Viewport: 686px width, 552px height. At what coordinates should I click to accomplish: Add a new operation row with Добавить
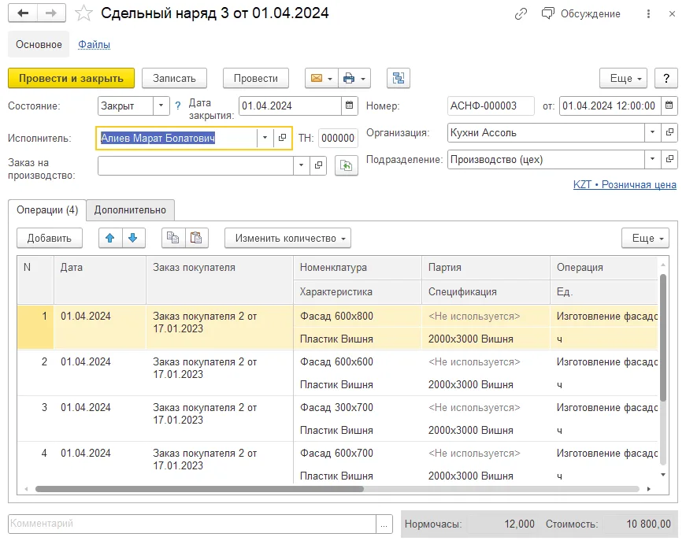(50, 238)
